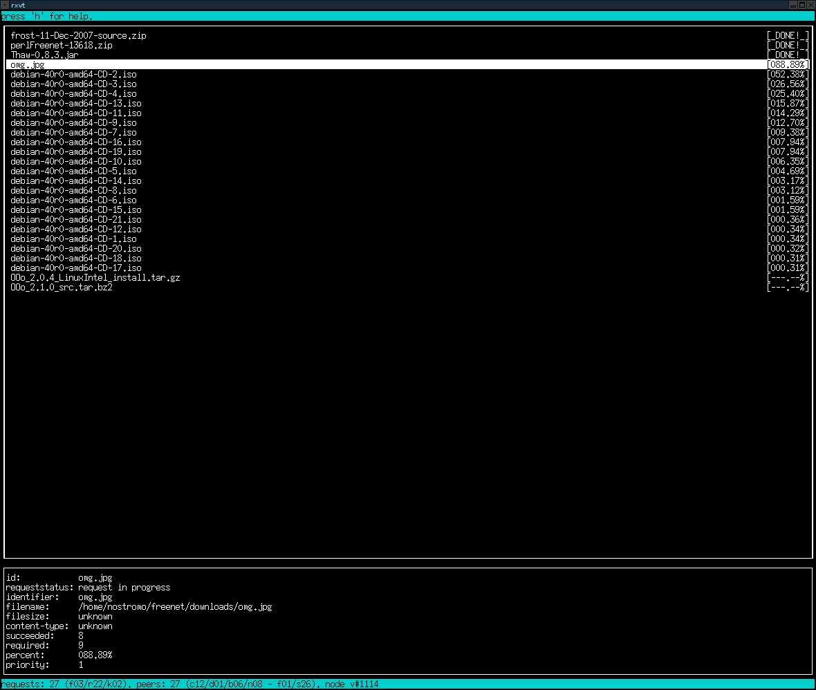The image size is (816, 690).
Task: Select the debian-40r0-amd64-CD-1.iso entry
Action: (73, 239)
